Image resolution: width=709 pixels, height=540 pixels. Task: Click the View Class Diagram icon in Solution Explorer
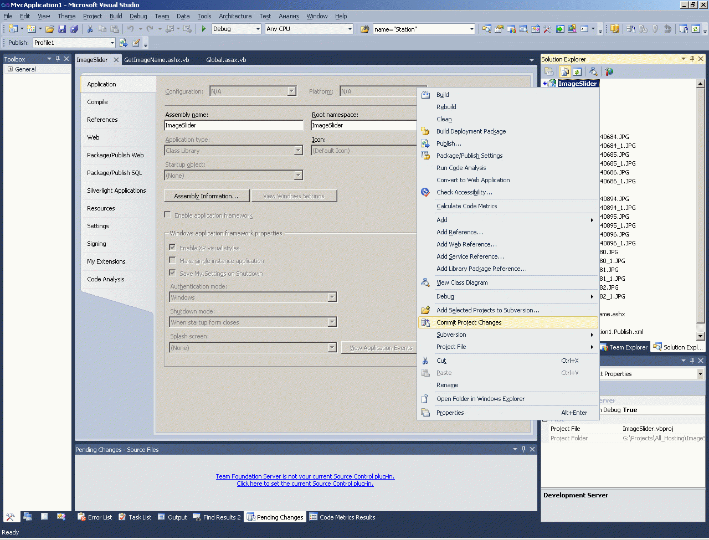pyautogui.click(x=593, y=71)
